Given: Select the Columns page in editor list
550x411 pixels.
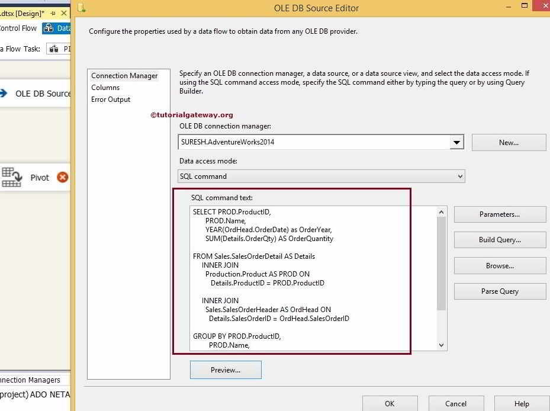Looking at the screenshot, I should point(104,88).
